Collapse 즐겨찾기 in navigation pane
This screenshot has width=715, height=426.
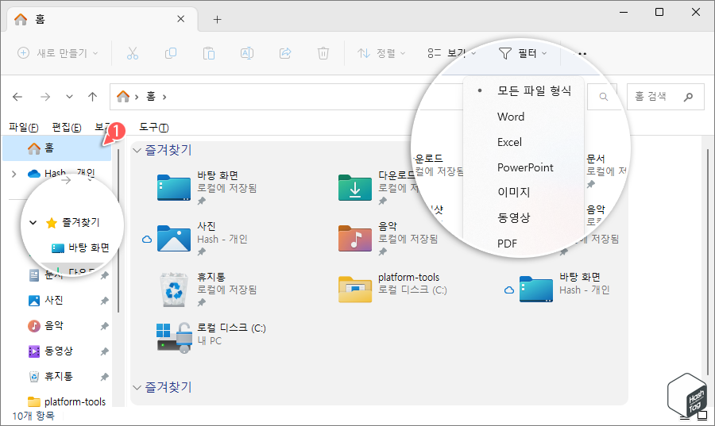(33, 223)
